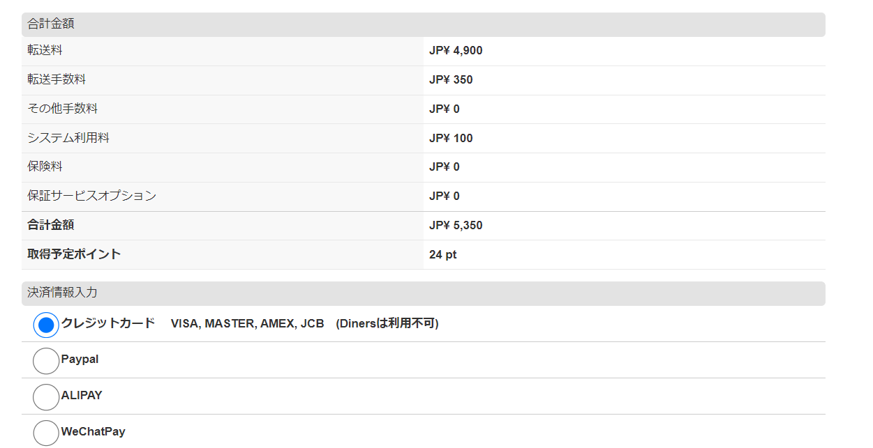Click the 24 pt points value
This screenshot has width=873, height=448.
442,255
